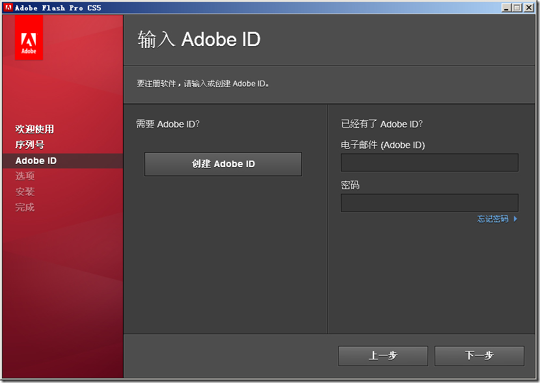540x383 pixels.
Task: Select the 序列号 step in sidebar
Action: pyautogui.click(x=30, y=144)
